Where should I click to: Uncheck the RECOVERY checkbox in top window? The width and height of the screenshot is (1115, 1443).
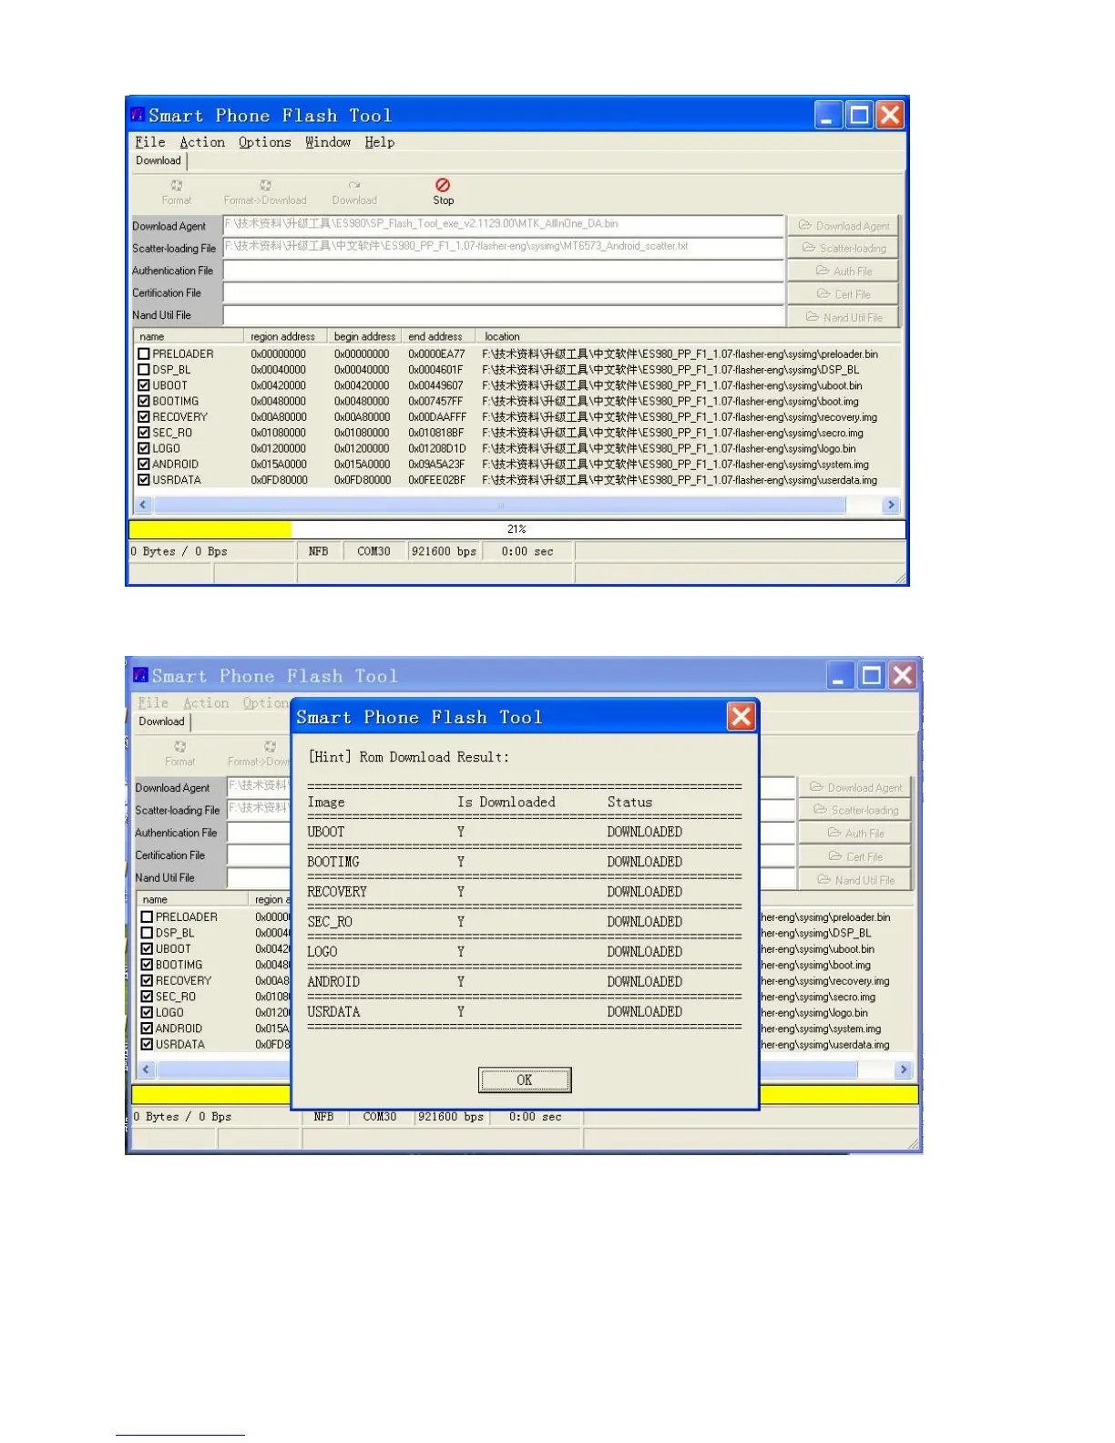click(x=143, y=416)
